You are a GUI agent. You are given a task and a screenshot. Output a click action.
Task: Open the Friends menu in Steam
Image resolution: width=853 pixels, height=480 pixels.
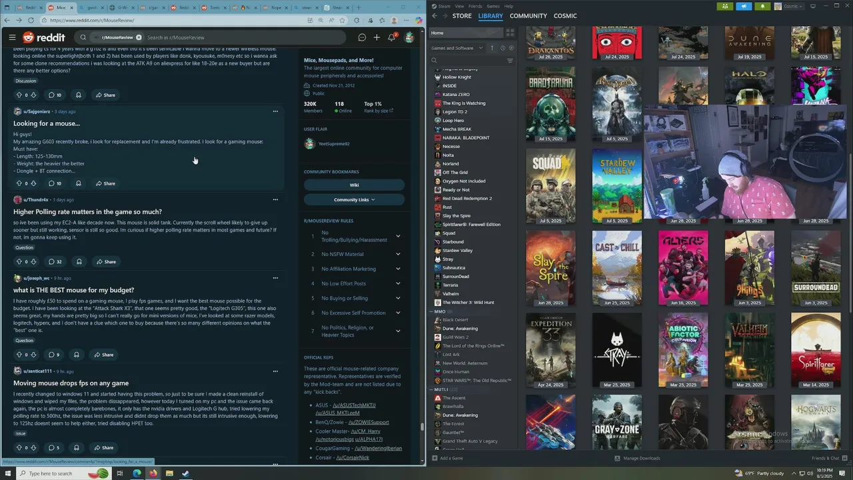point(475,6)
